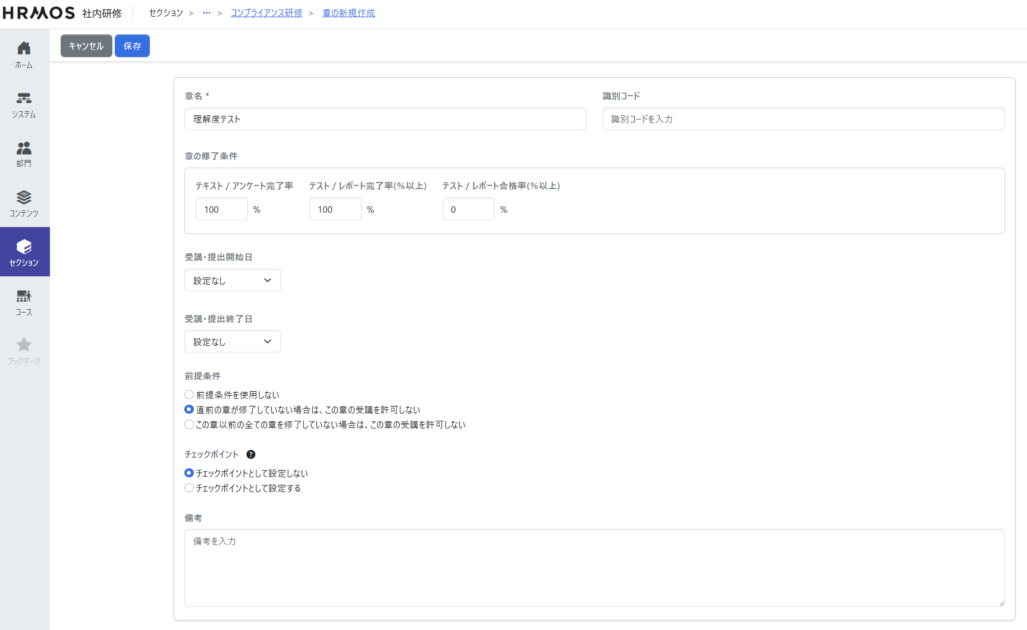Select the Section (セクション) sidebar icon

(24, 252)
